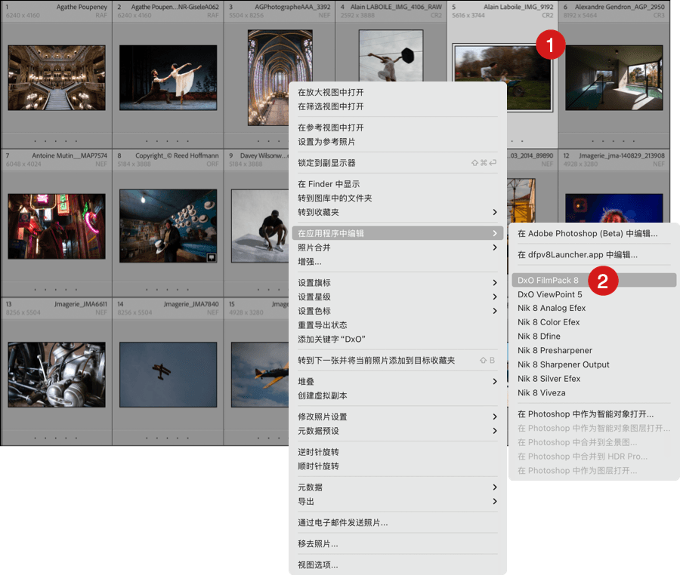
Task: Expand the 转到收藏夹 submenu arrow
Action: (495, 212)
